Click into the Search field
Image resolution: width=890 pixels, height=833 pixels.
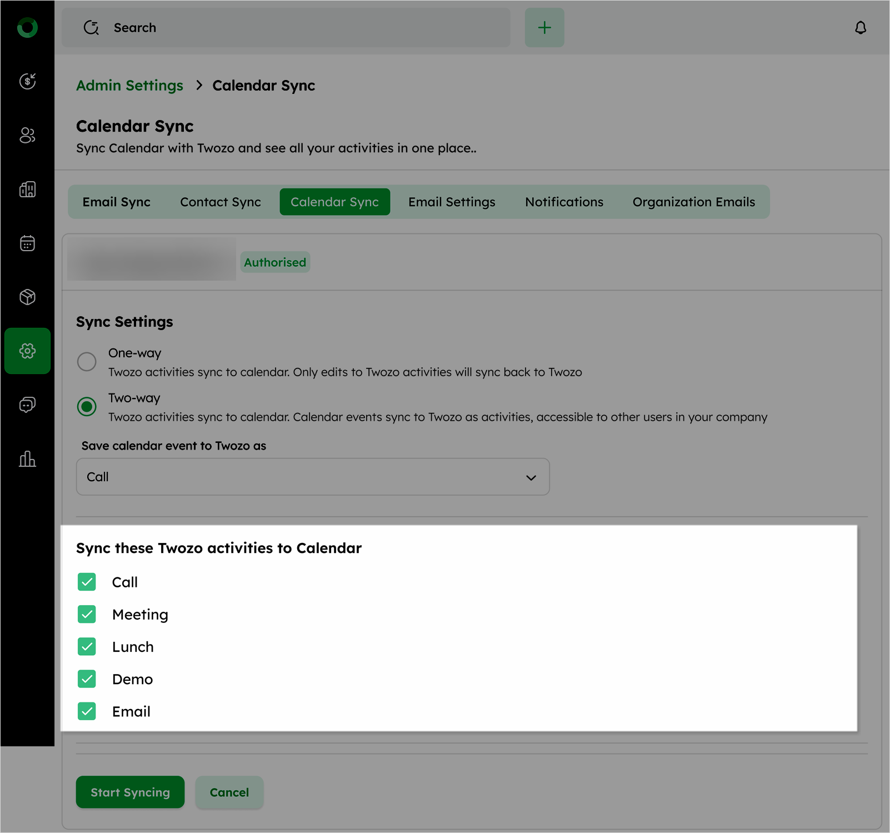click(286, 27)
